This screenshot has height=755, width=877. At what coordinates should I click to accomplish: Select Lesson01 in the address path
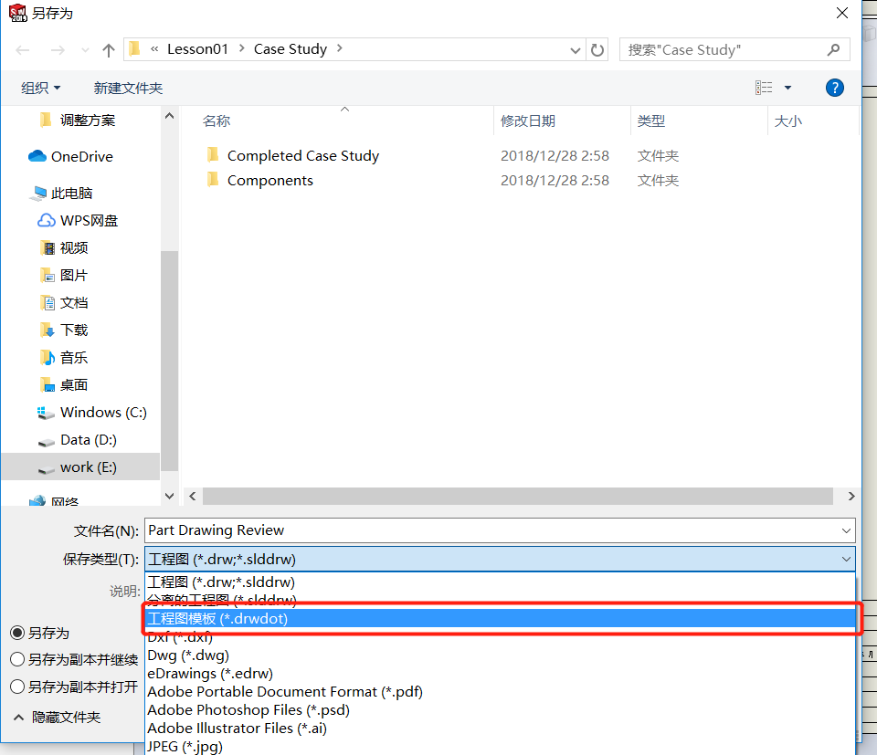pos(197,49)
